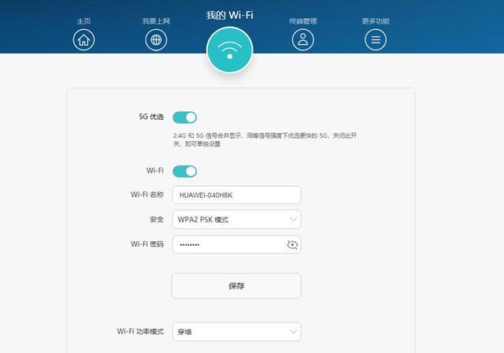
Task: Click the Wi-Fi 名称 field HUAWEI-040H8K
Action: [x=236, y=195]
